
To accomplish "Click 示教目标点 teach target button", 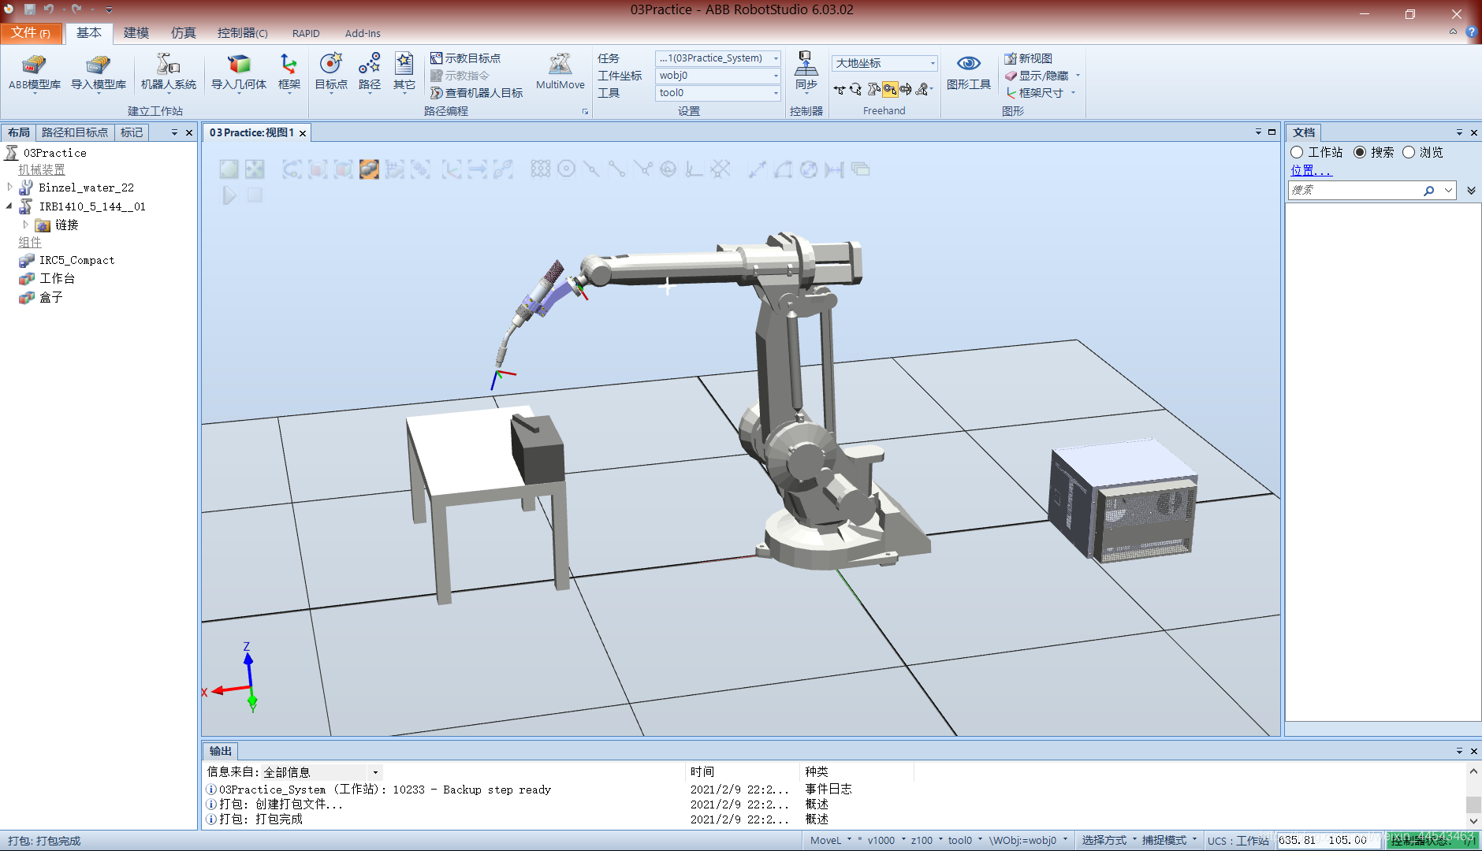I will tap(465, 58).
